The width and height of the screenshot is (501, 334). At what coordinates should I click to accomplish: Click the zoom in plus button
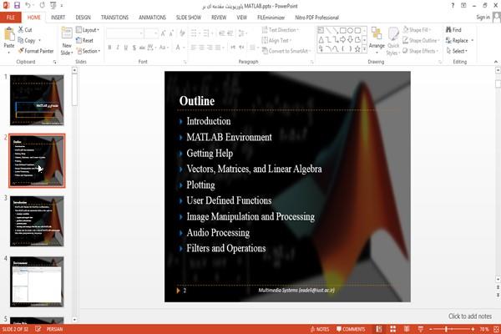(473, 329)
